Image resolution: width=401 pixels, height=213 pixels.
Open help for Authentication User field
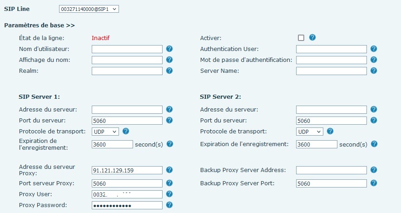[374, 49]
